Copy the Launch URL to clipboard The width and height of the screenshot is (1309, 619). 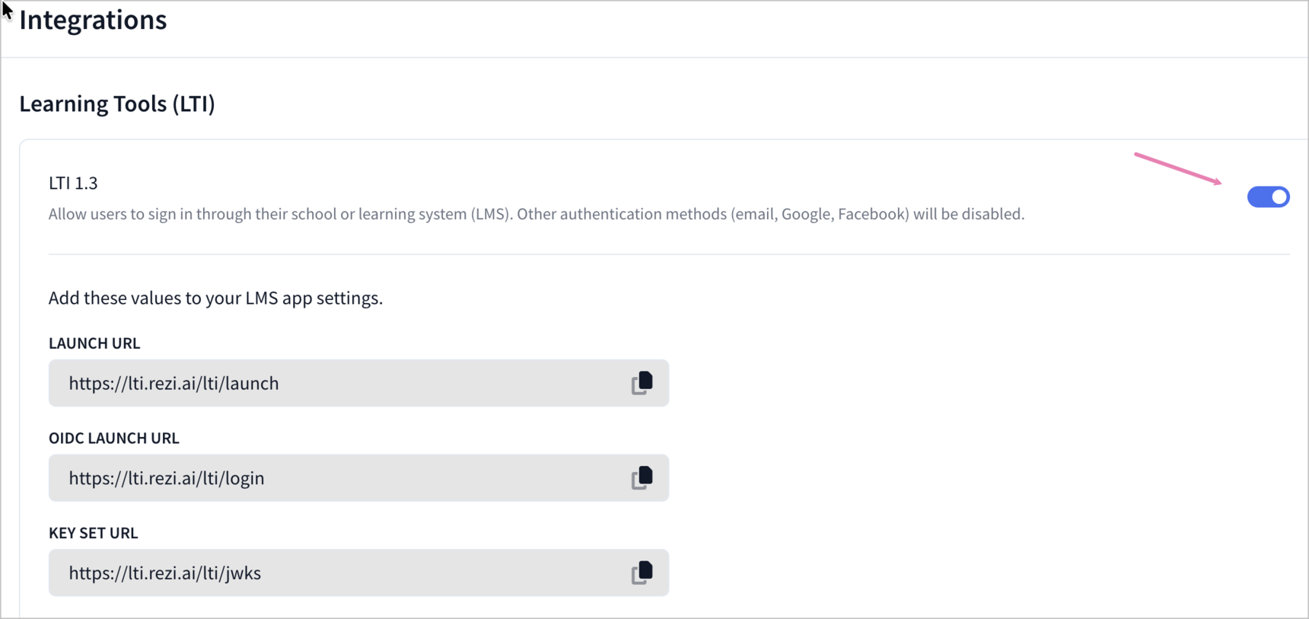tap(642, 383)
